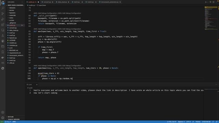219x123 pixels.
Task: Open README.md in the file explorer
Action: tap(15, 51)
